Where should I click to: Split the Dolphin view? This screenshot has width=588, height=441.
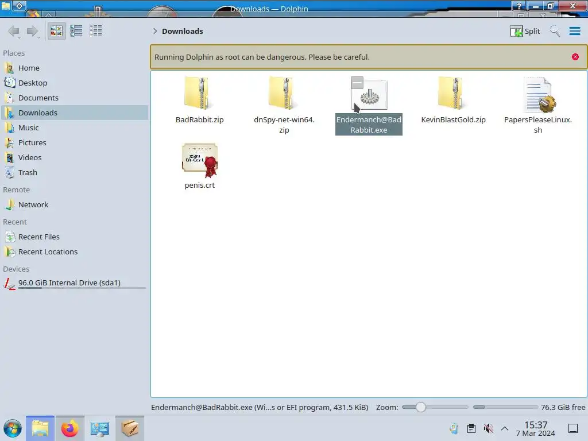tap(525, 31)
